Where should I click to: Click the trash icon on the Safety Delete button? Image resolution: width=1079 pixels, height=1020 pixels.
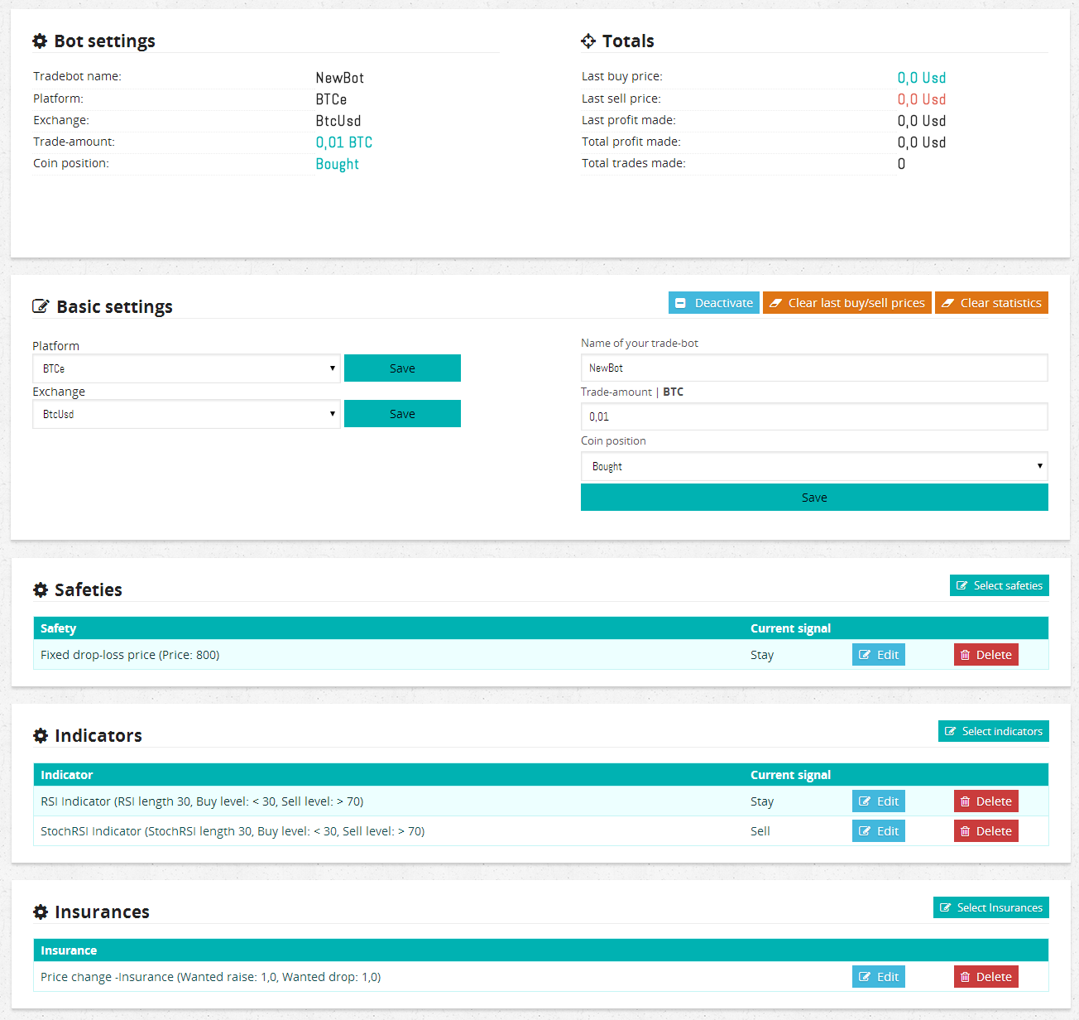tap(965, 654)
